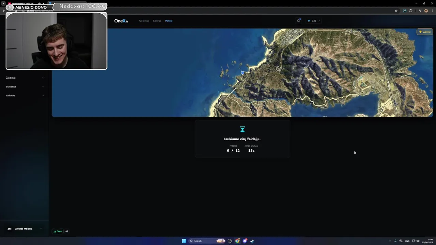
Task: Expand the Žaidimai sidebar section
Action: [25, 78]
